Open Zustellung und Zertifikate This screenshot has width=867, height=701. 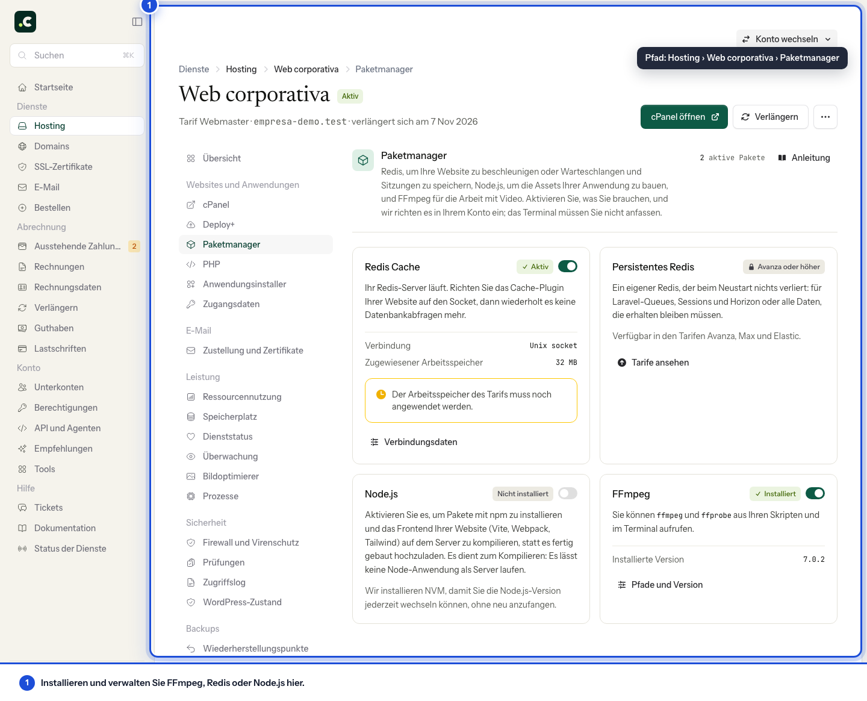tap(256, 350)
